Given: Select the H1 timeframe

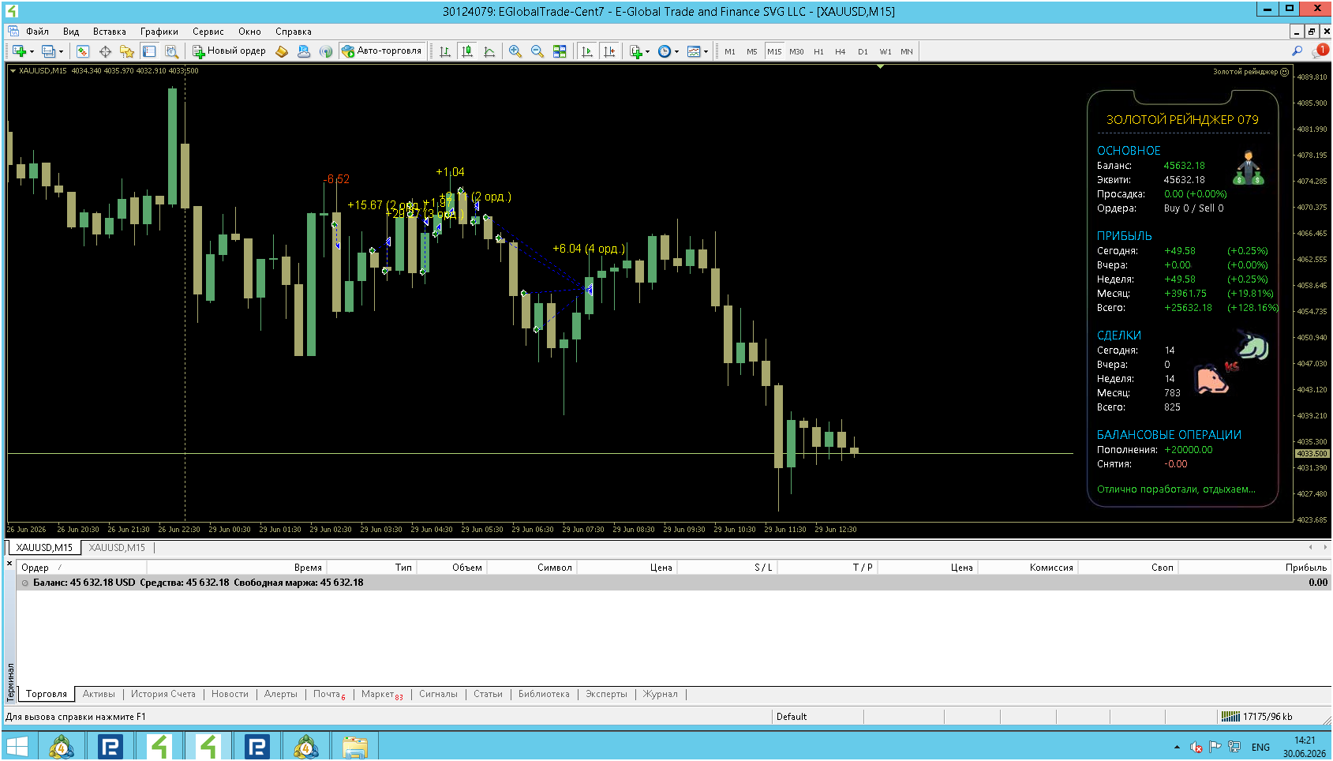Looking at the screenshot, I should coord(818,52).
